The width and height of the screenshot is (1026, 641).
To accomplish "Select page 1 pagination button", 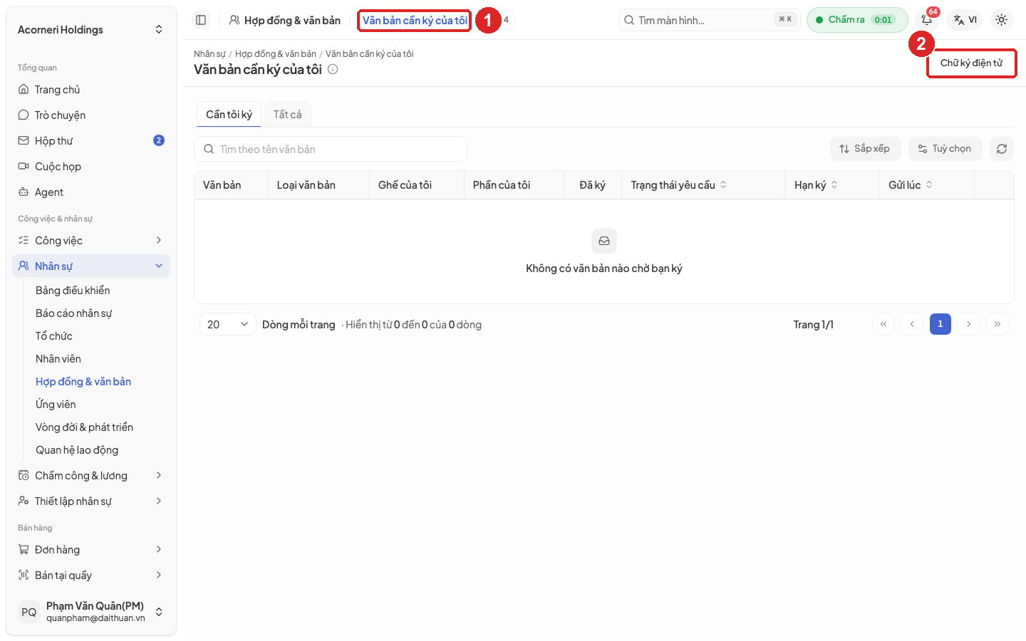I will click(940, 324).
